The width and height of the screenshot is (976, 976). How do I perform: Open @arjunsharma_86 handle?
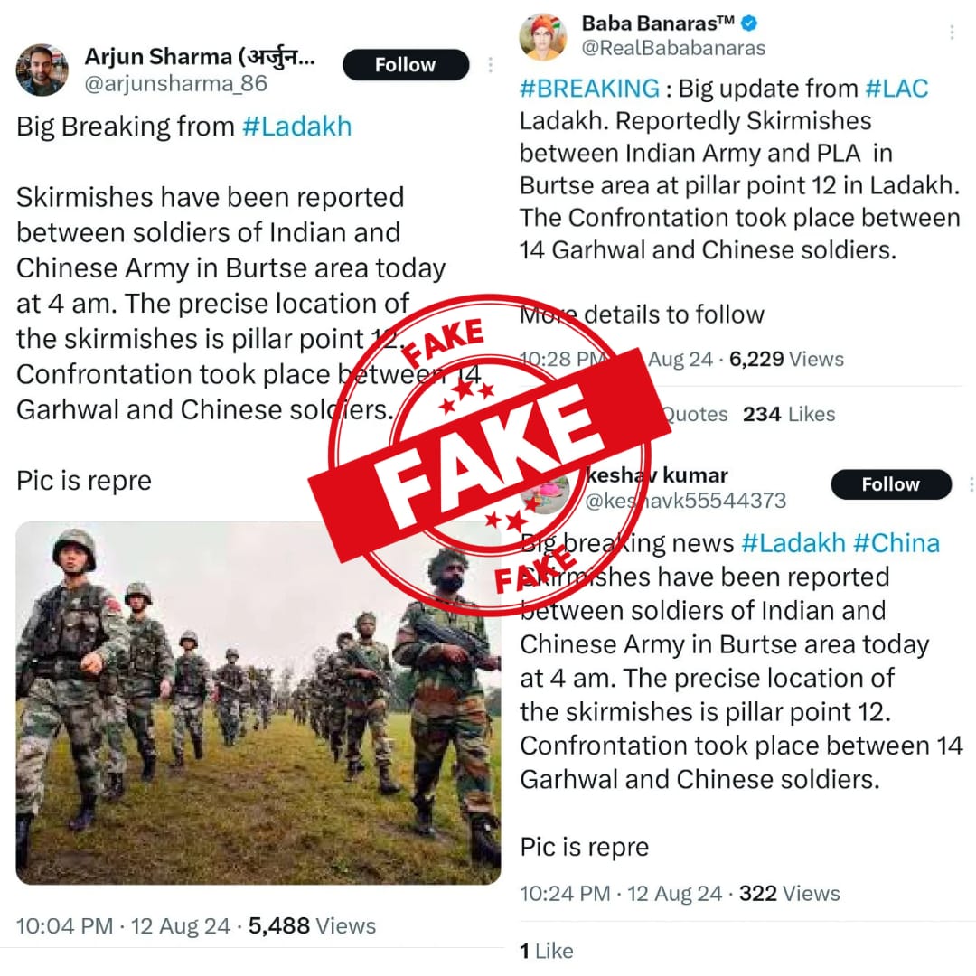pos(175,83)
